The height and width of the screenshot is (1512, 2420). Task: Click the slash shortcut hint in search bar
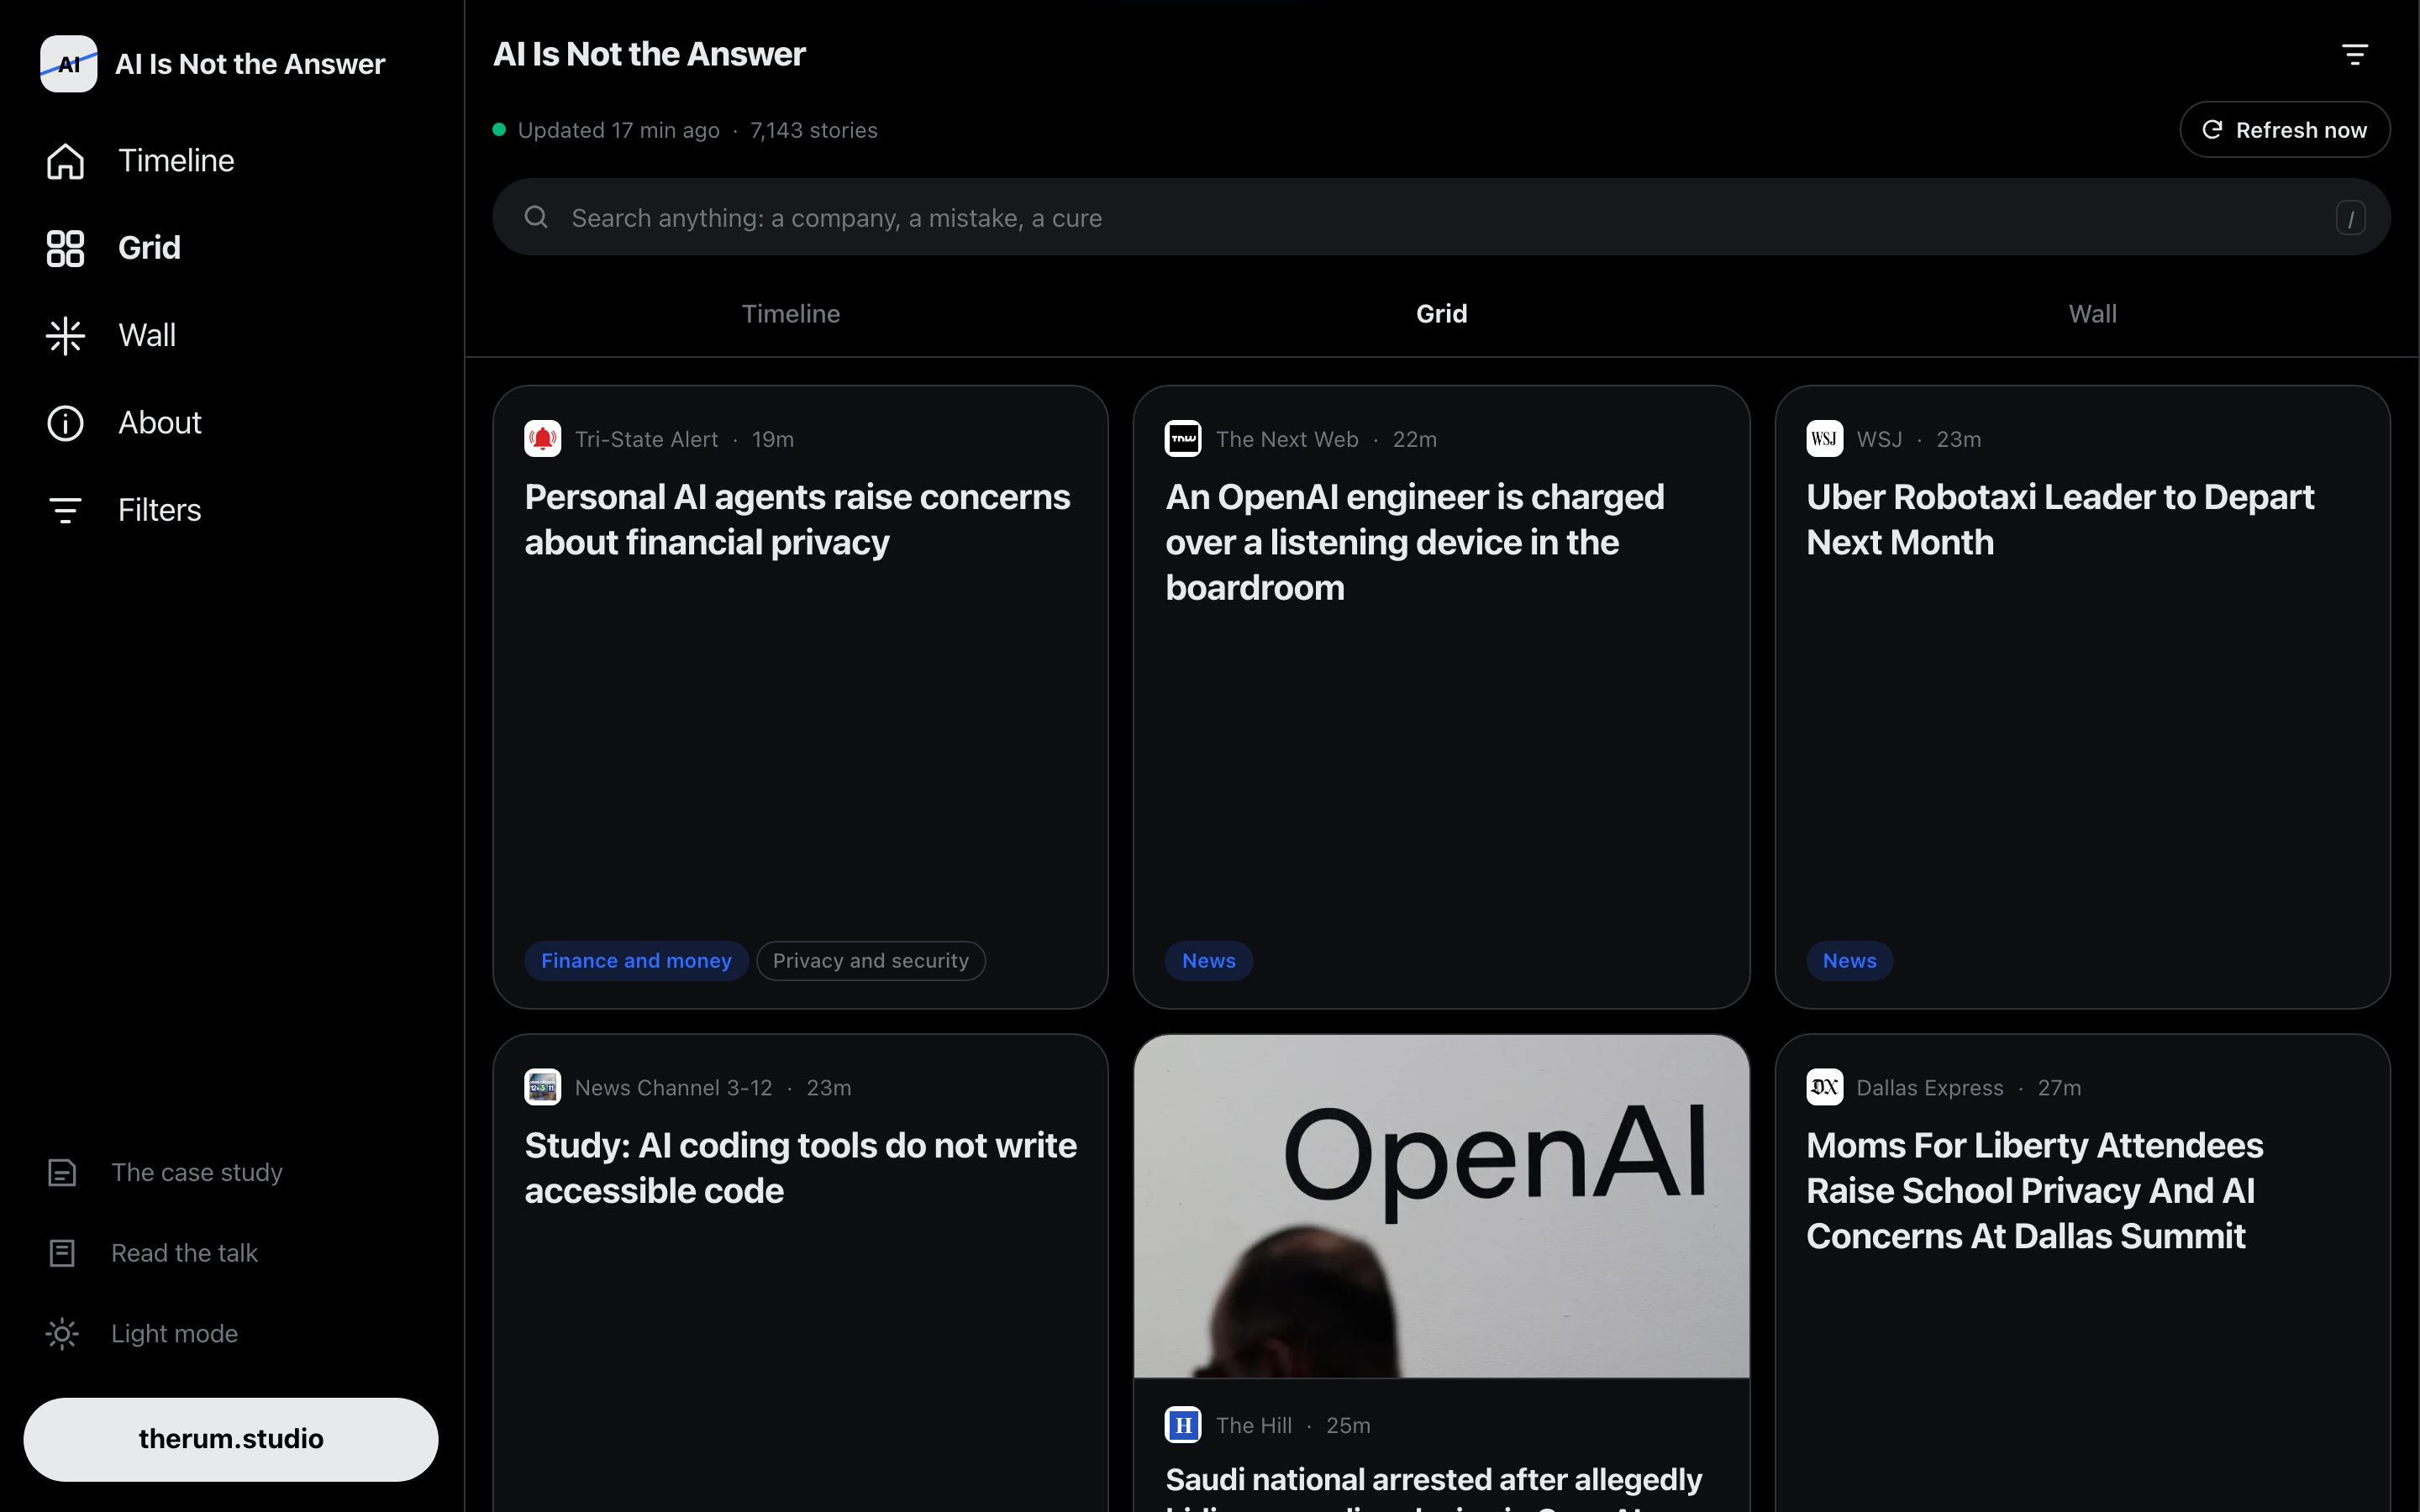[2350, 217]
